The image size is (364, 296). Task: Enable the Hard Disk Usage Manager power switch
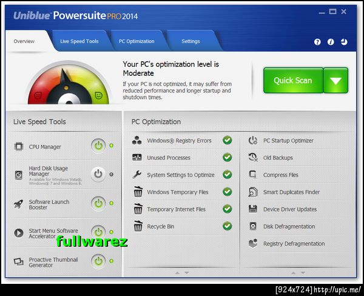[x=98, y=174]
